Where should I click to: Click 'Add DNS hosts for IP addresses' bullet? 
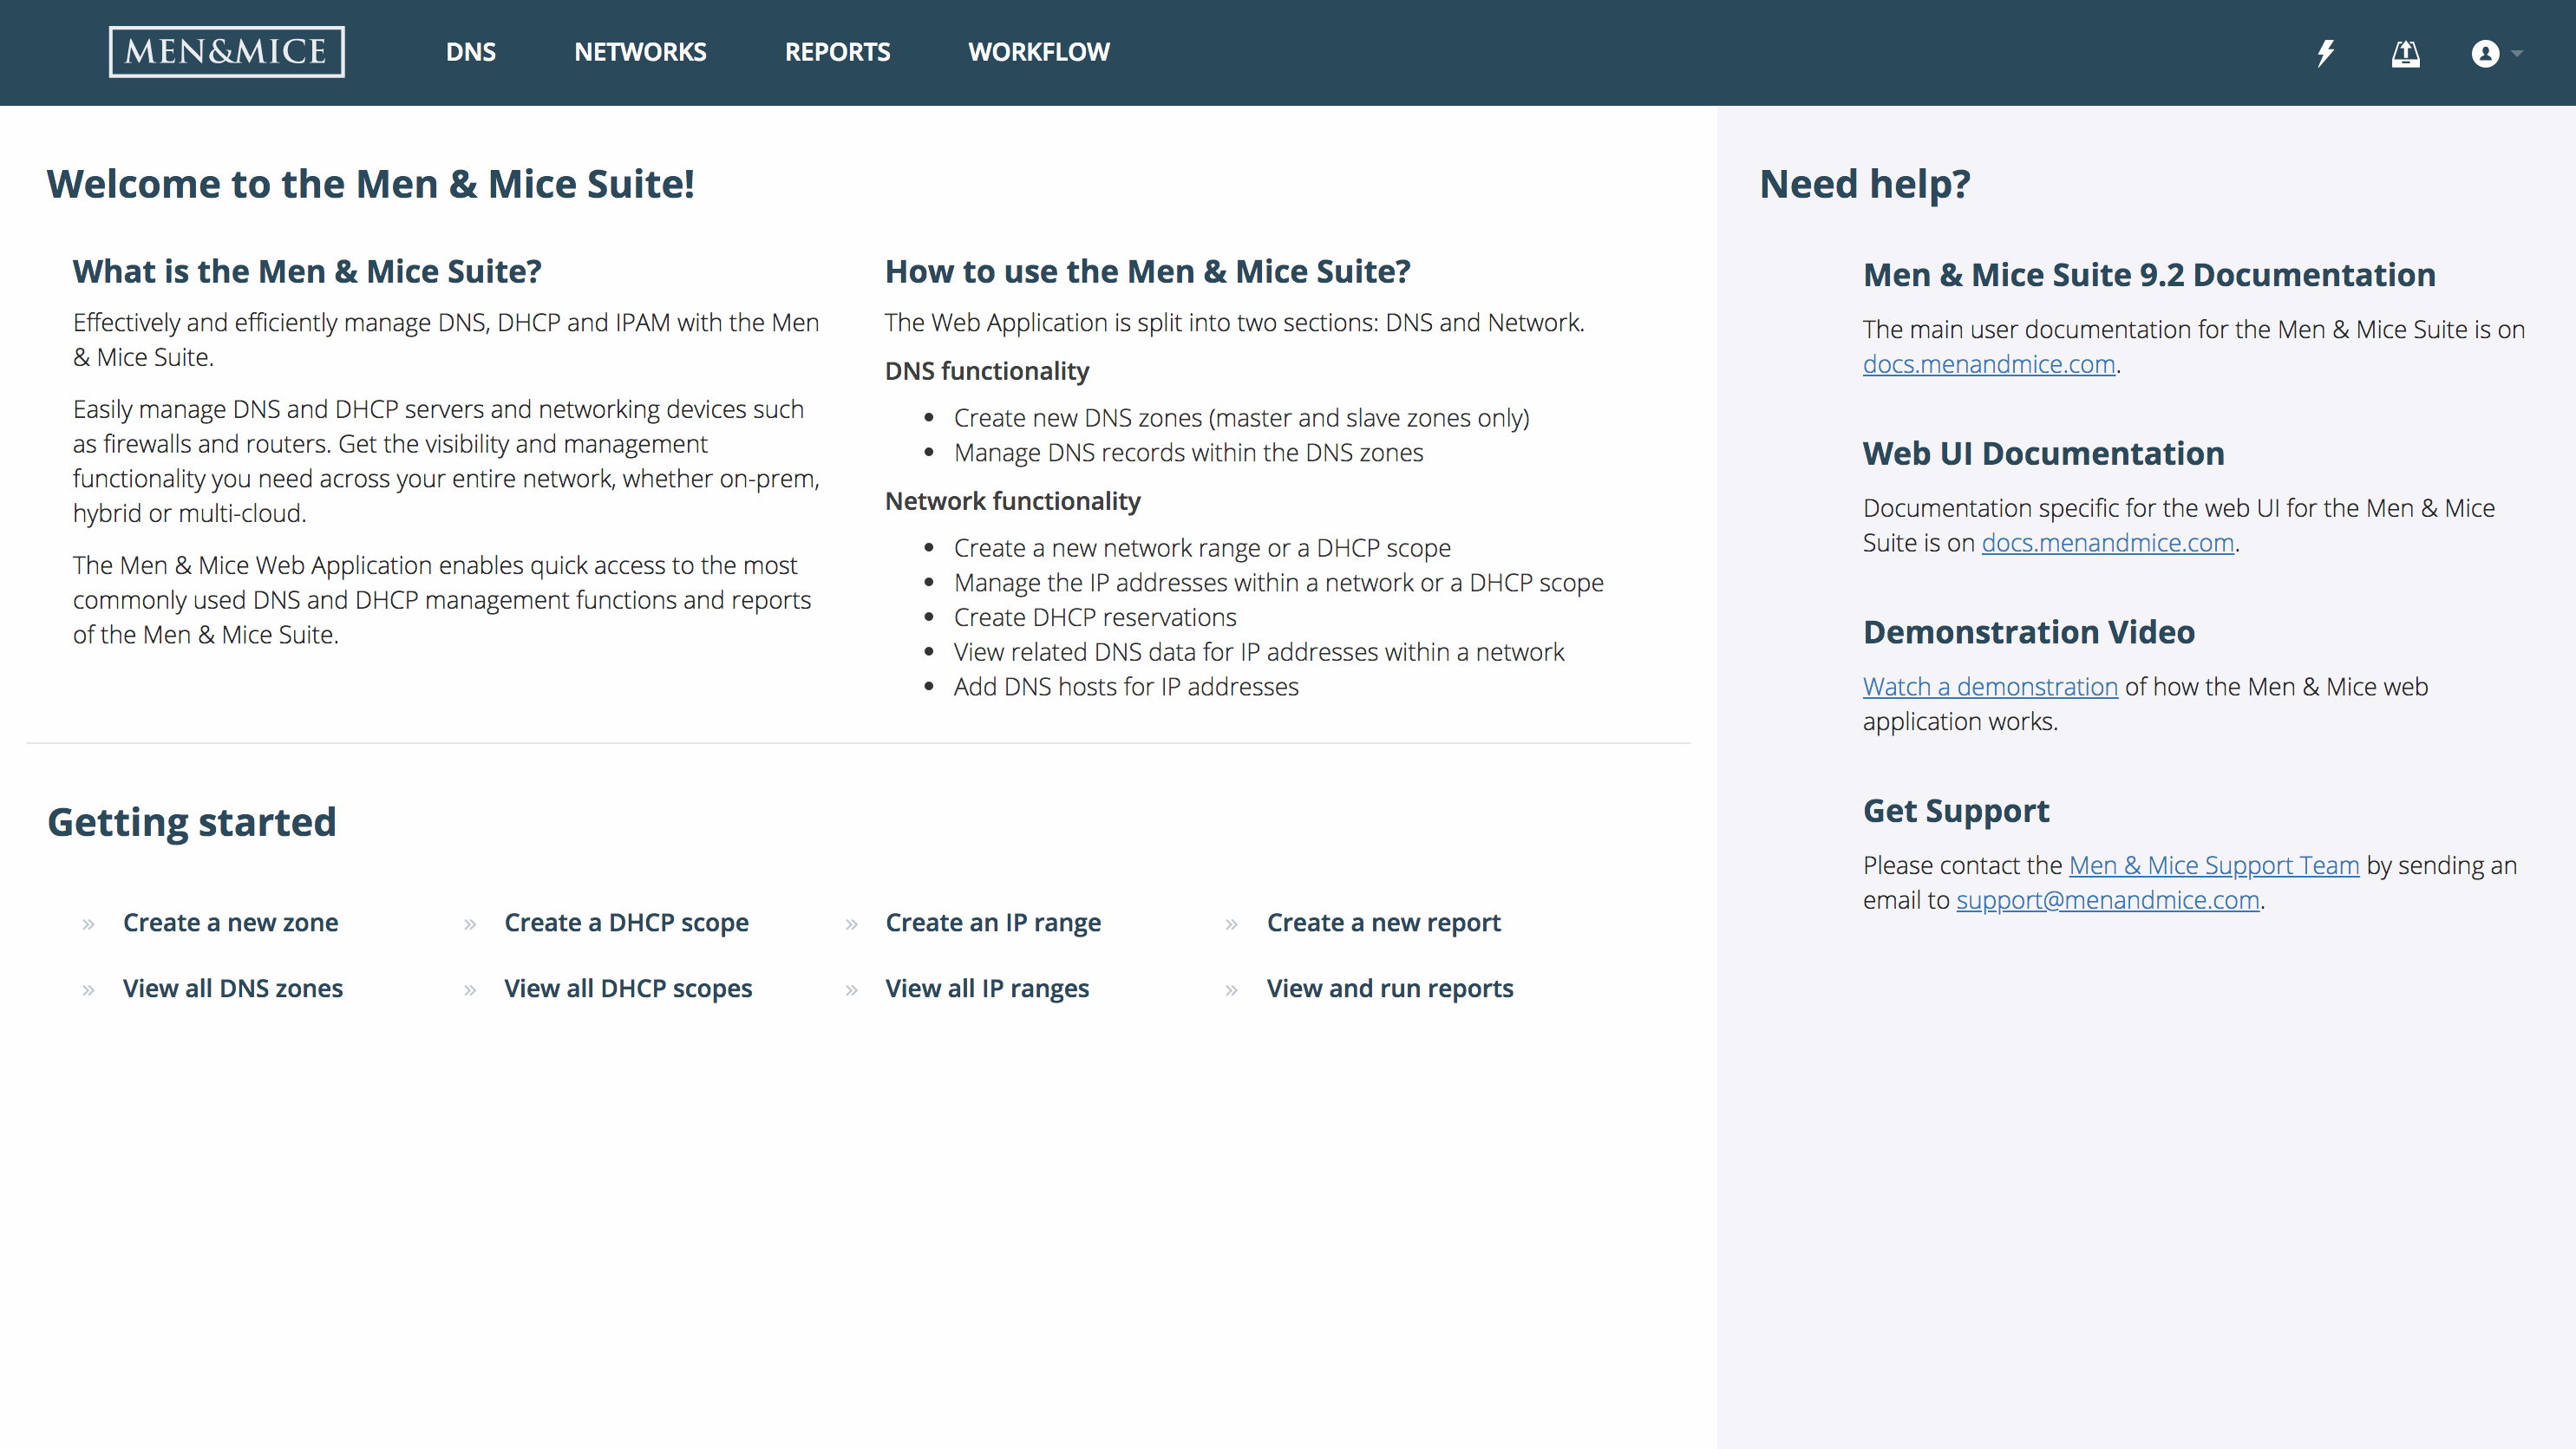pyautogui.click(x=1126, y=687)
